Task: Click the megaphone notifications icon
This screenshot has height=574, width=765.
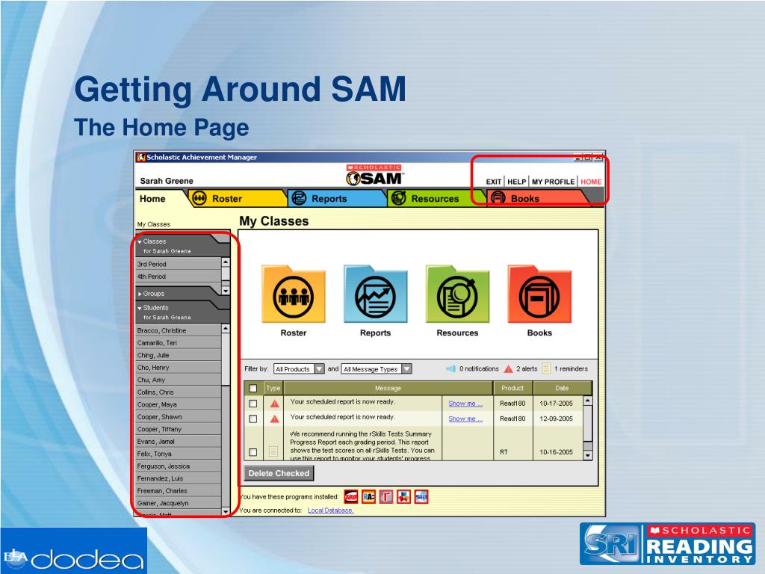Action: click(450, 369)
